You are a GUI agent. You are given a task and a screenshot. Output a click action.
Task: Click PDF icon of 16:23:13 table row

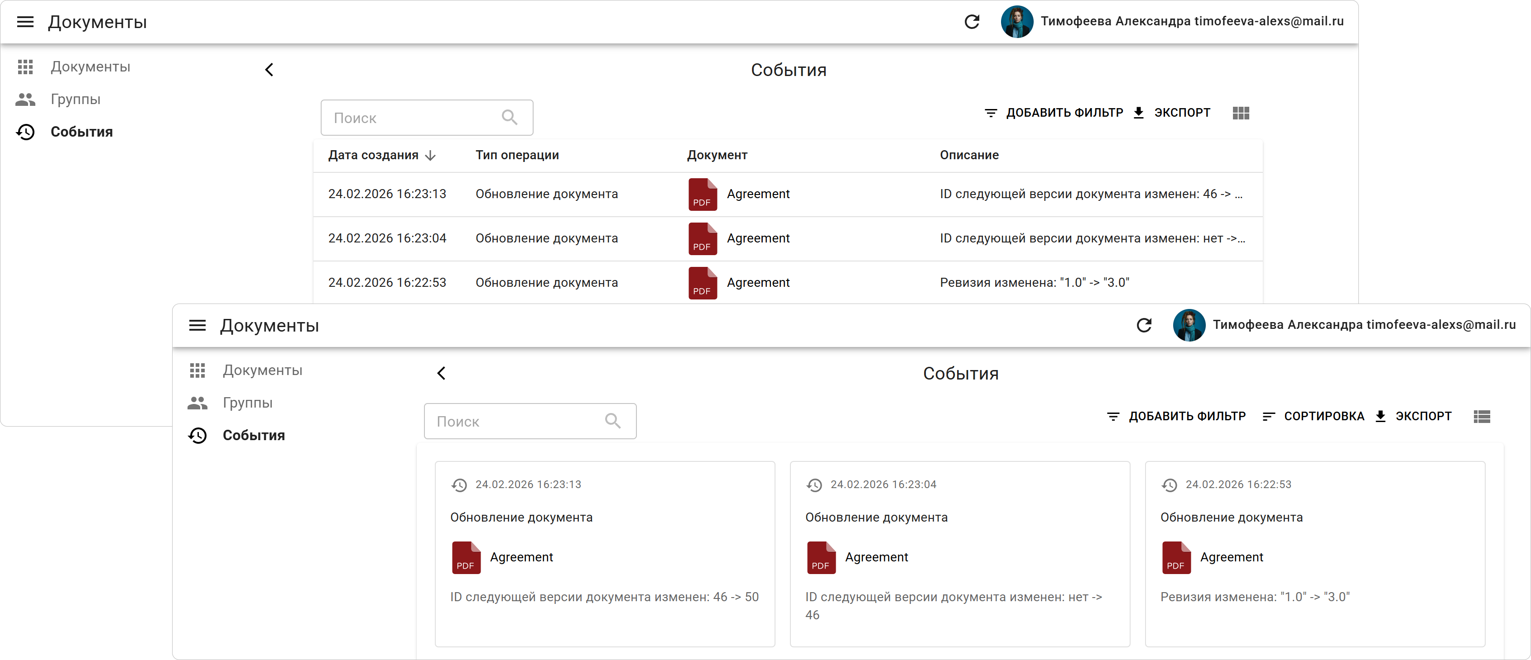pyautogui.click(x=703, y=195)
